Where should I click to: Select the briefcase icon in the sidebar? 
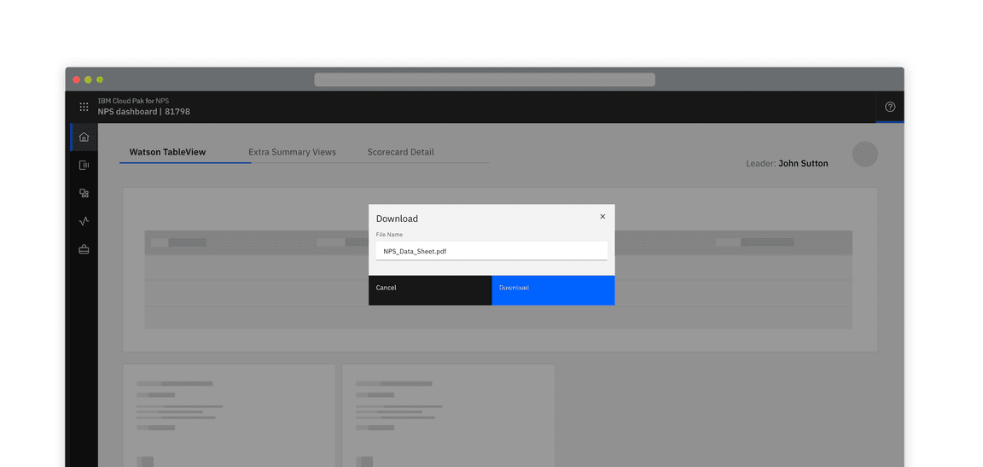point(84,249)
